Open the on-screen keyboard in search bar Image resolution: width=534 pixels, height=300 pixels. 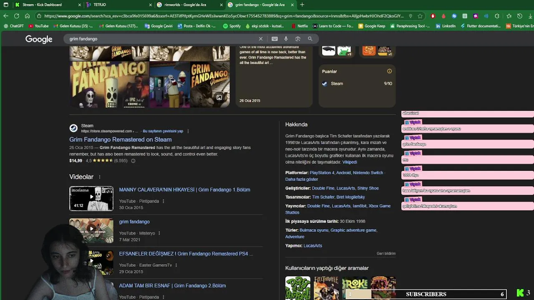coord(275,39)
